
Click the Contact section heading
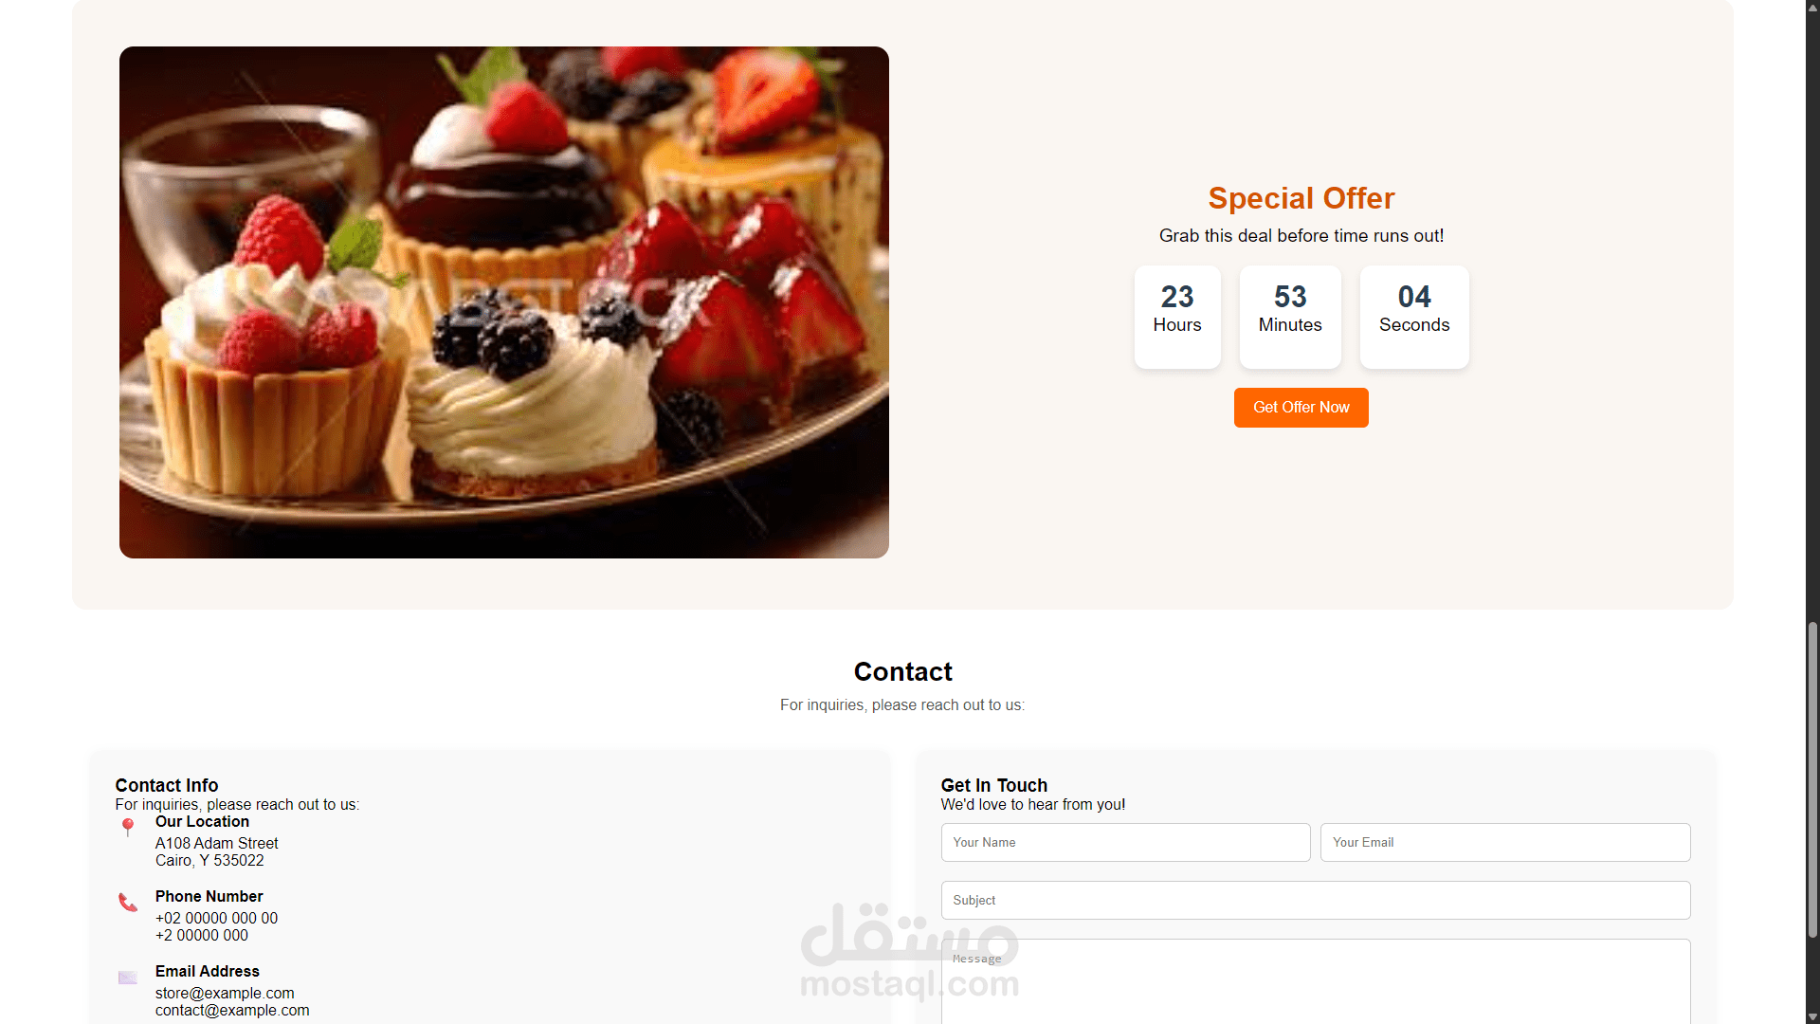902,671
